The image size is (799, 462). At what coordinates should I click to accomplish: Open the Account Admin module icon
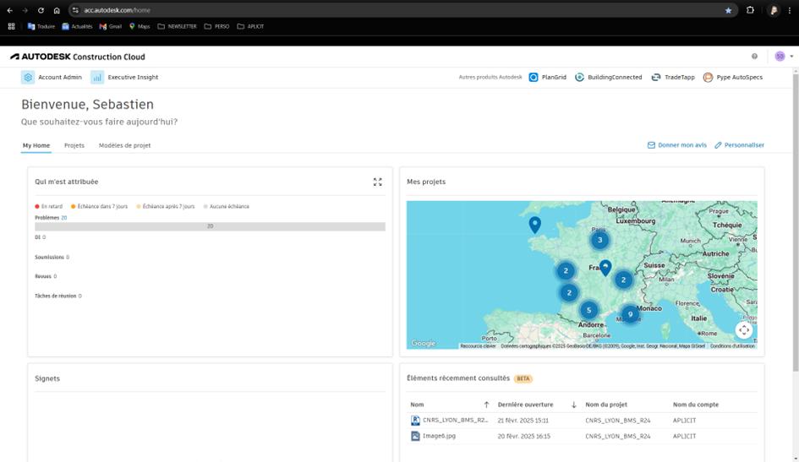(28, 77)
